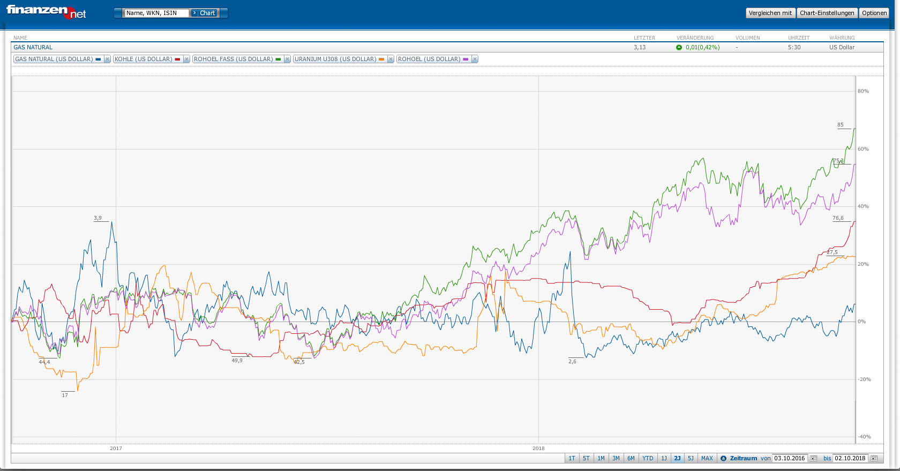Screen dimensions: 900x471
Task: Click the WÄHRUNG column header
Action: (x=842, y=38)
